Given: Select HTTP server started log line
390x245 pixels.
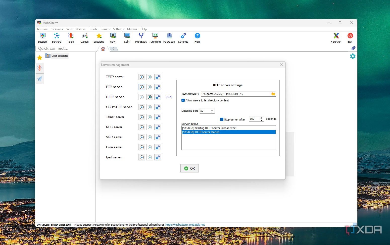Looking at the screenshot, I should [x=229, y=132].
